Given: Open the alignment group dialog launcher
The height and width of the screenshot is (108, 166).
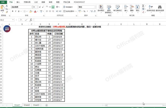Looking at the screenshot, I should [77, 16].
